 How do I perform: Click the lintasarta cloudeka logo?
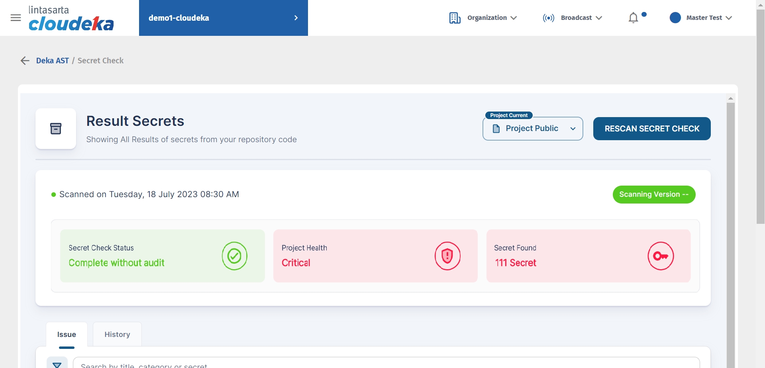(x=71, y=18)
